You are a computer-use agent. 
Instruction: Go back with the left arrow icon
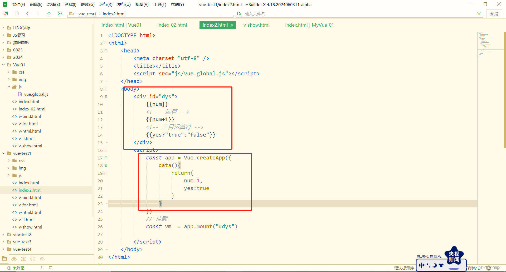tap(27, 13)
